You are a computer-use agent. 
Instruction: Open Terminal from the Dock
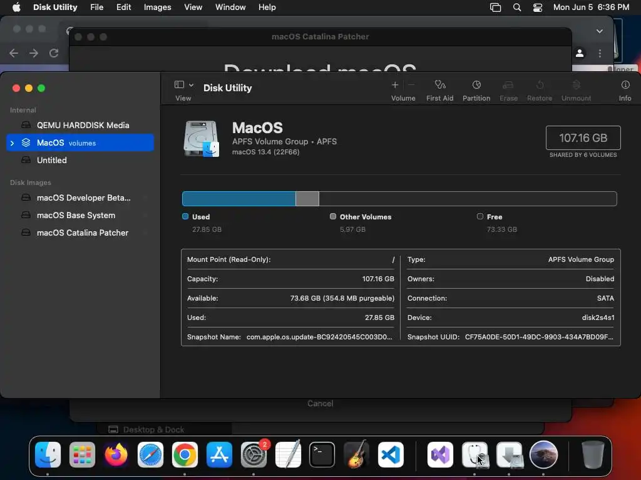point(322,454)
